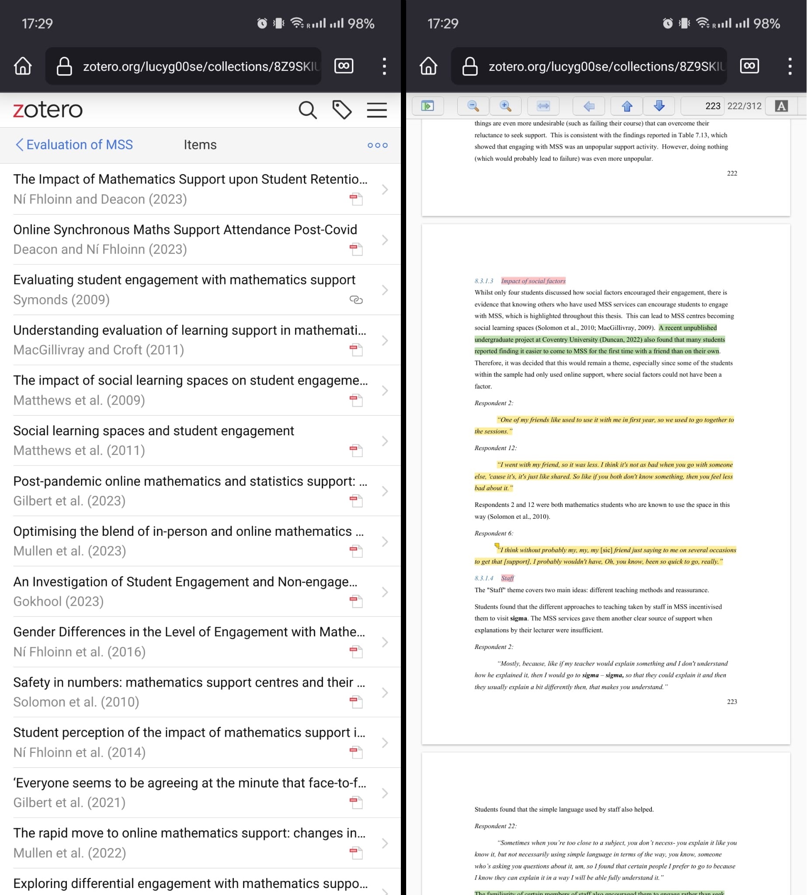The width and height of the screenshot is (807, 895).
Task: Open PDF attachment of Ní Fhloinn et al. (2016)
Action: pos(356,652)
